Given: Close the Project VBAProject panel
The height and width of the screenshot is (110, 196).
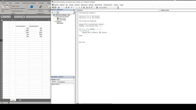Looking at the screenshot, I should (x=73, y=10).
